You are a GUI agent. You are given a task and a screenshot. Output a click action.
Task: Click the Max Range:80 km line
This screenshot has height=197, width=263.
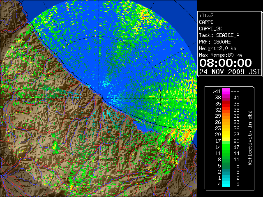pyautogui.click(x=220, y=55)
